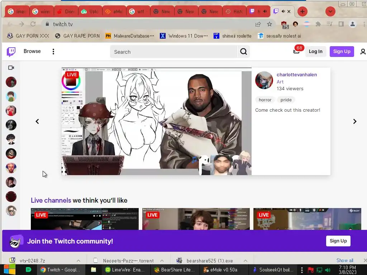This screenshot has height=275, width=367.
Task: Open charlottevanhalen's profile avatar
Action: coord(264,80)
